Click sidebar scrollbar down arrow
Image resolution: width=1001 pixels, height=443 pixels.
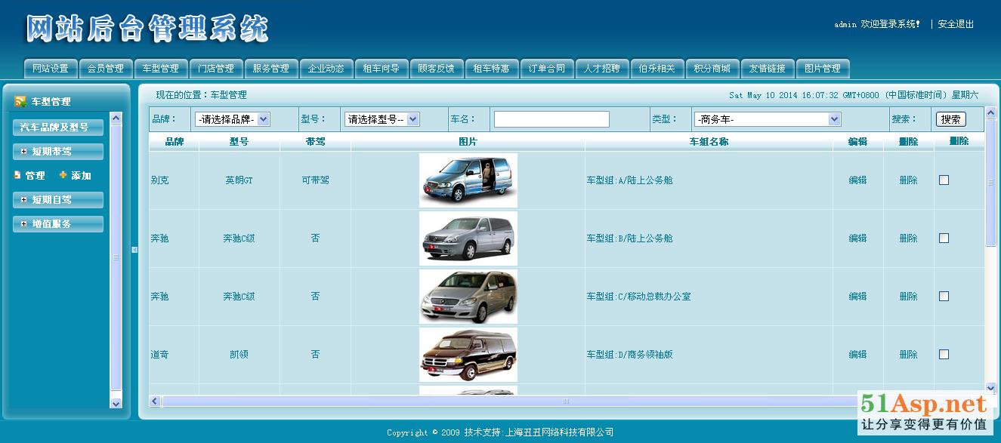[x=116, y=404]
